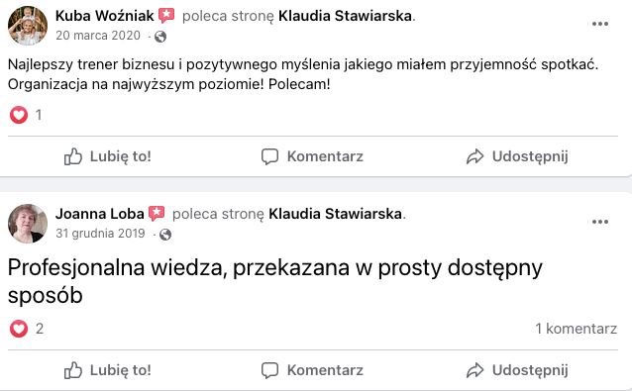632x391 pixels.
Task: Expand the 1 komentarz link
Action: (x=576, y=329)
